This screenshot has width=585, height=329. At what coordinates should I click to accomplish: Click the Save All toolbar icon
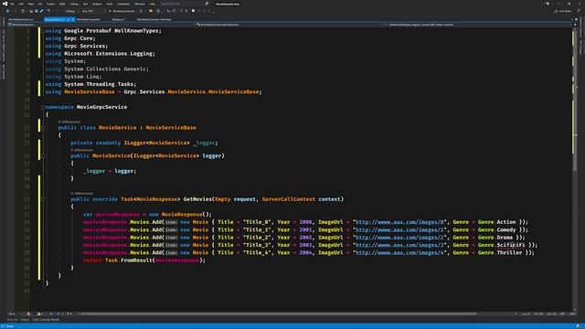coord(41,11)
